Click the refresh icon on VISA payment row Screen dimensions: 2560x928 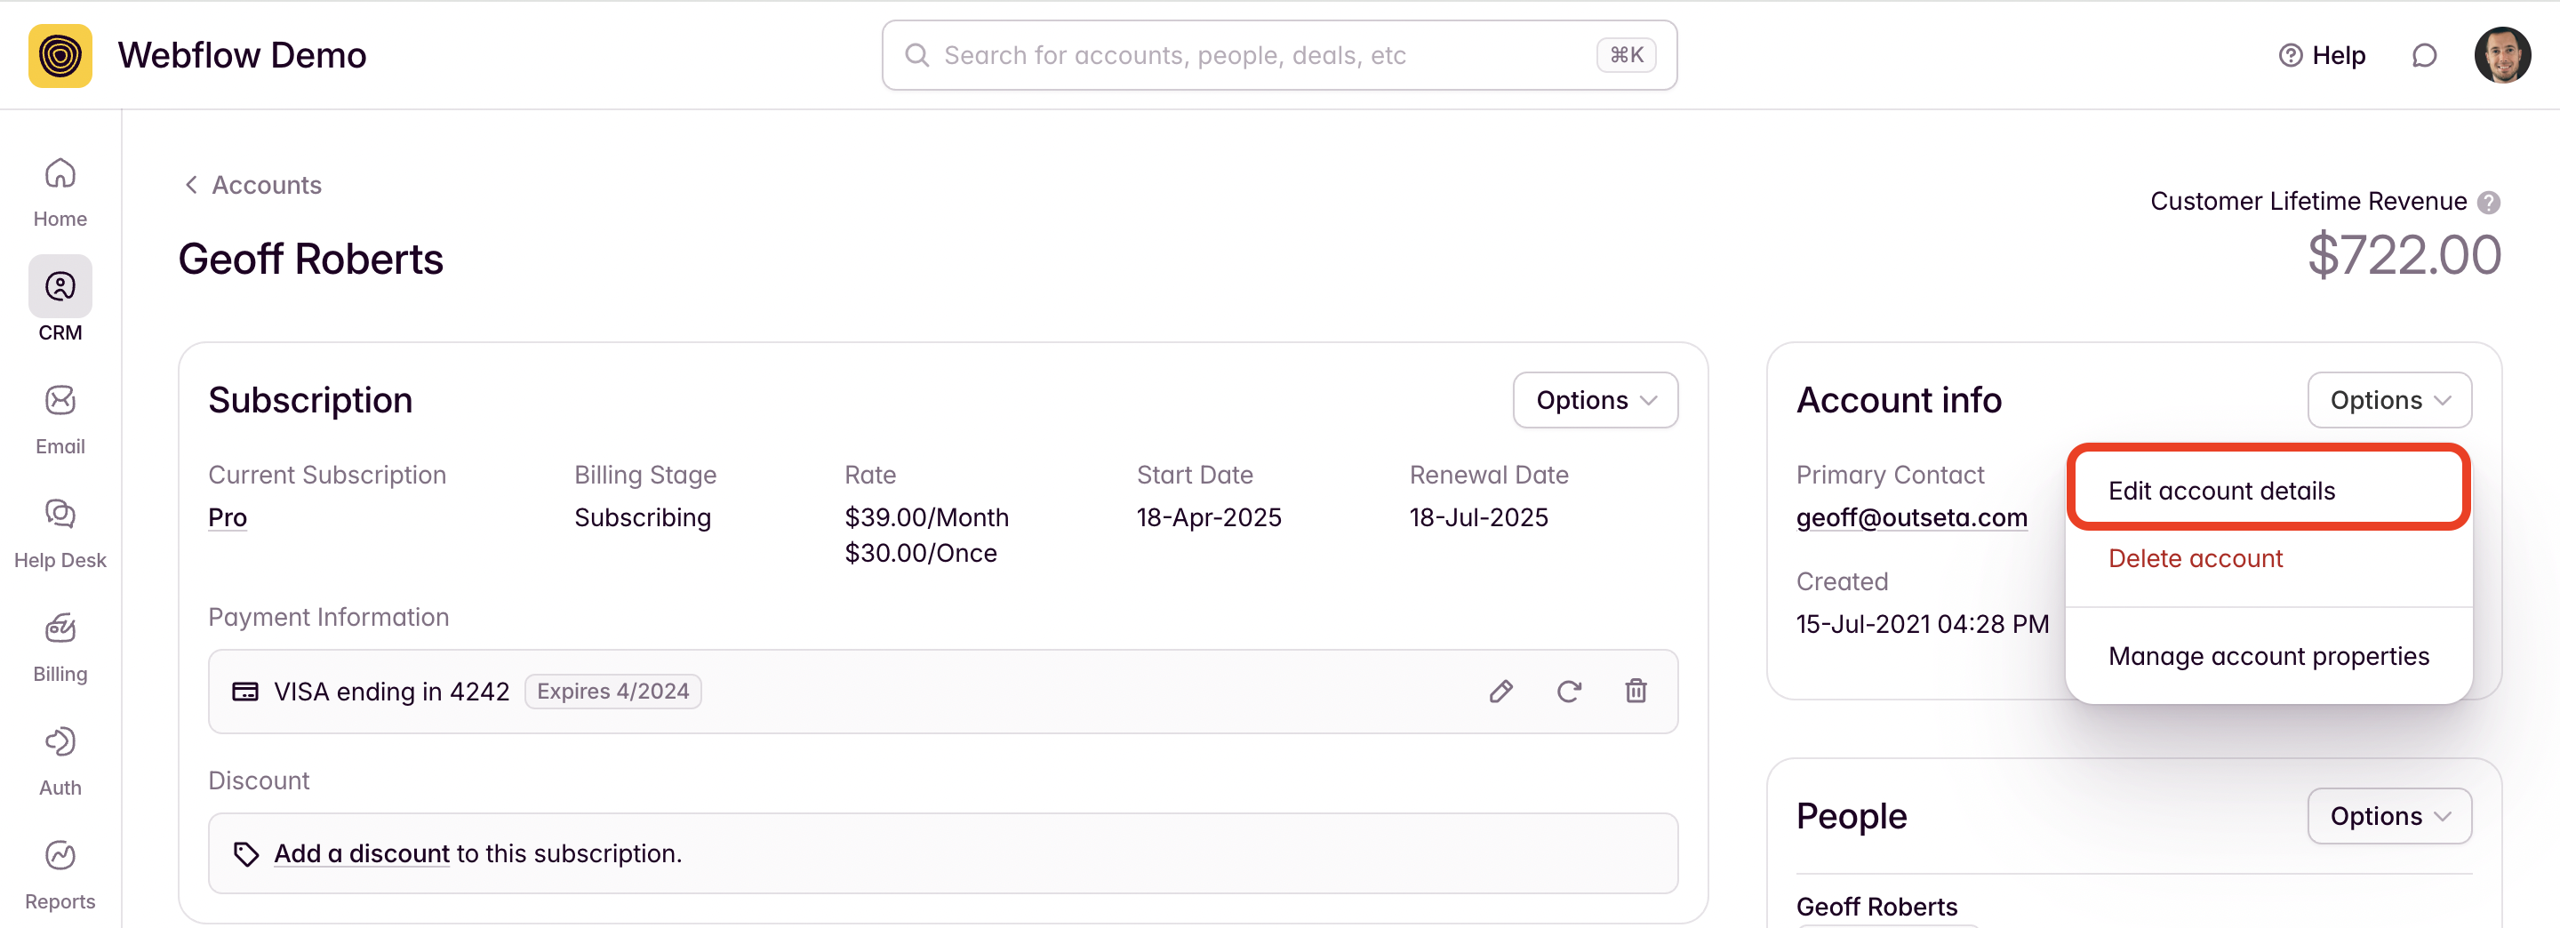pos(1568,692)
